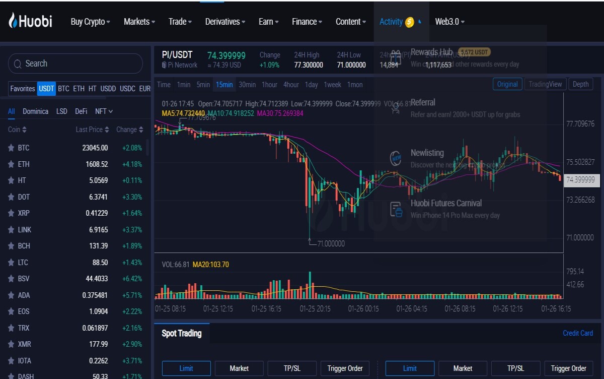The width and height of the screenshot is (604, 379).
Task: Favorite XMR with its star icon
Action: (x=11, y=344)
